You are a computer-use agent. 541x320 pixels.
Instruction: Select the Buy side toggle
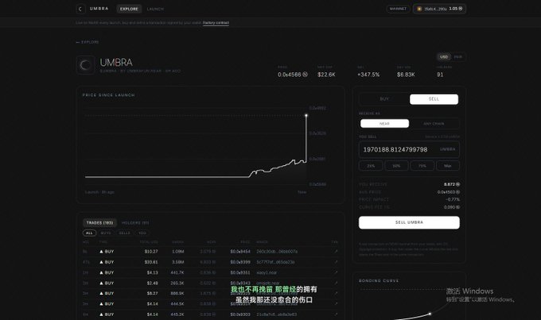pyautogui.click(x=384, y=99)
